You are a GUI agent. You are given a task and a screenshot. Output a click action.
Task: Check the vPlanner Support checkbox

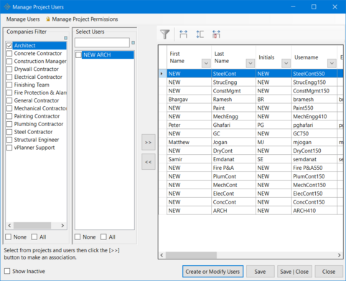(x=9, y=148)
